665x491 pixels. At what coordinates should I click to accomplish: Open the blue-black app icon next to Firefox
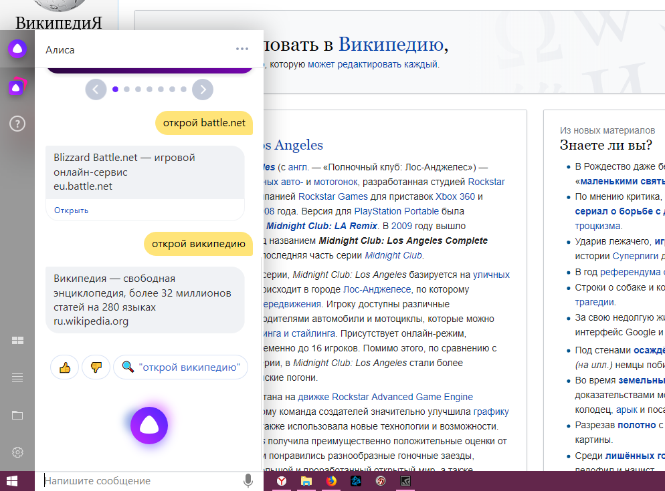pyautogui.click(x=356, y=481)
